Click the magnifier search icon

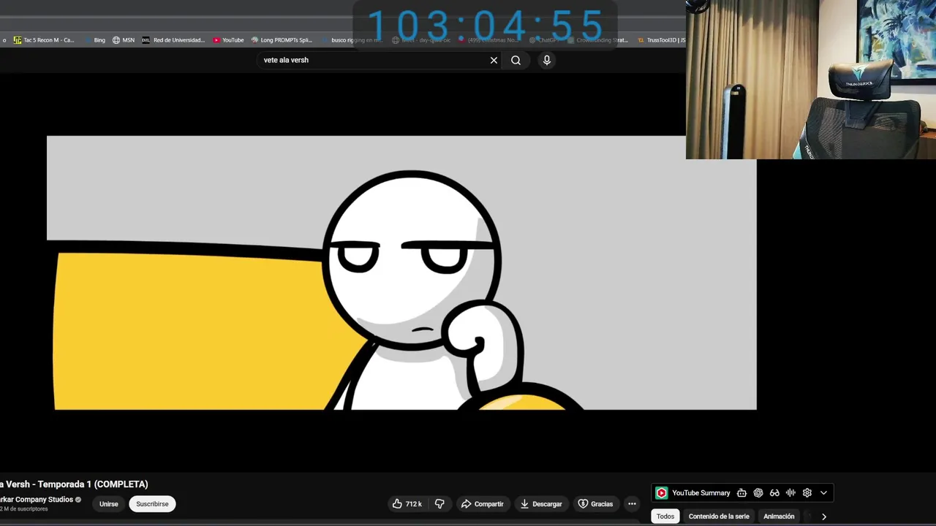click(516, 61)
